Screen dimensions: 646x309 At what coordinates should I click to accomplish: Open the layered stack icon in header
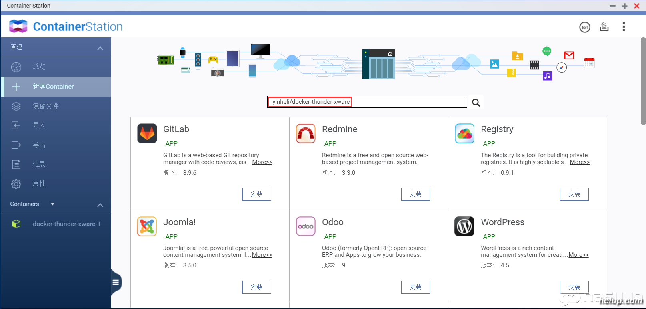coord(604,27)
